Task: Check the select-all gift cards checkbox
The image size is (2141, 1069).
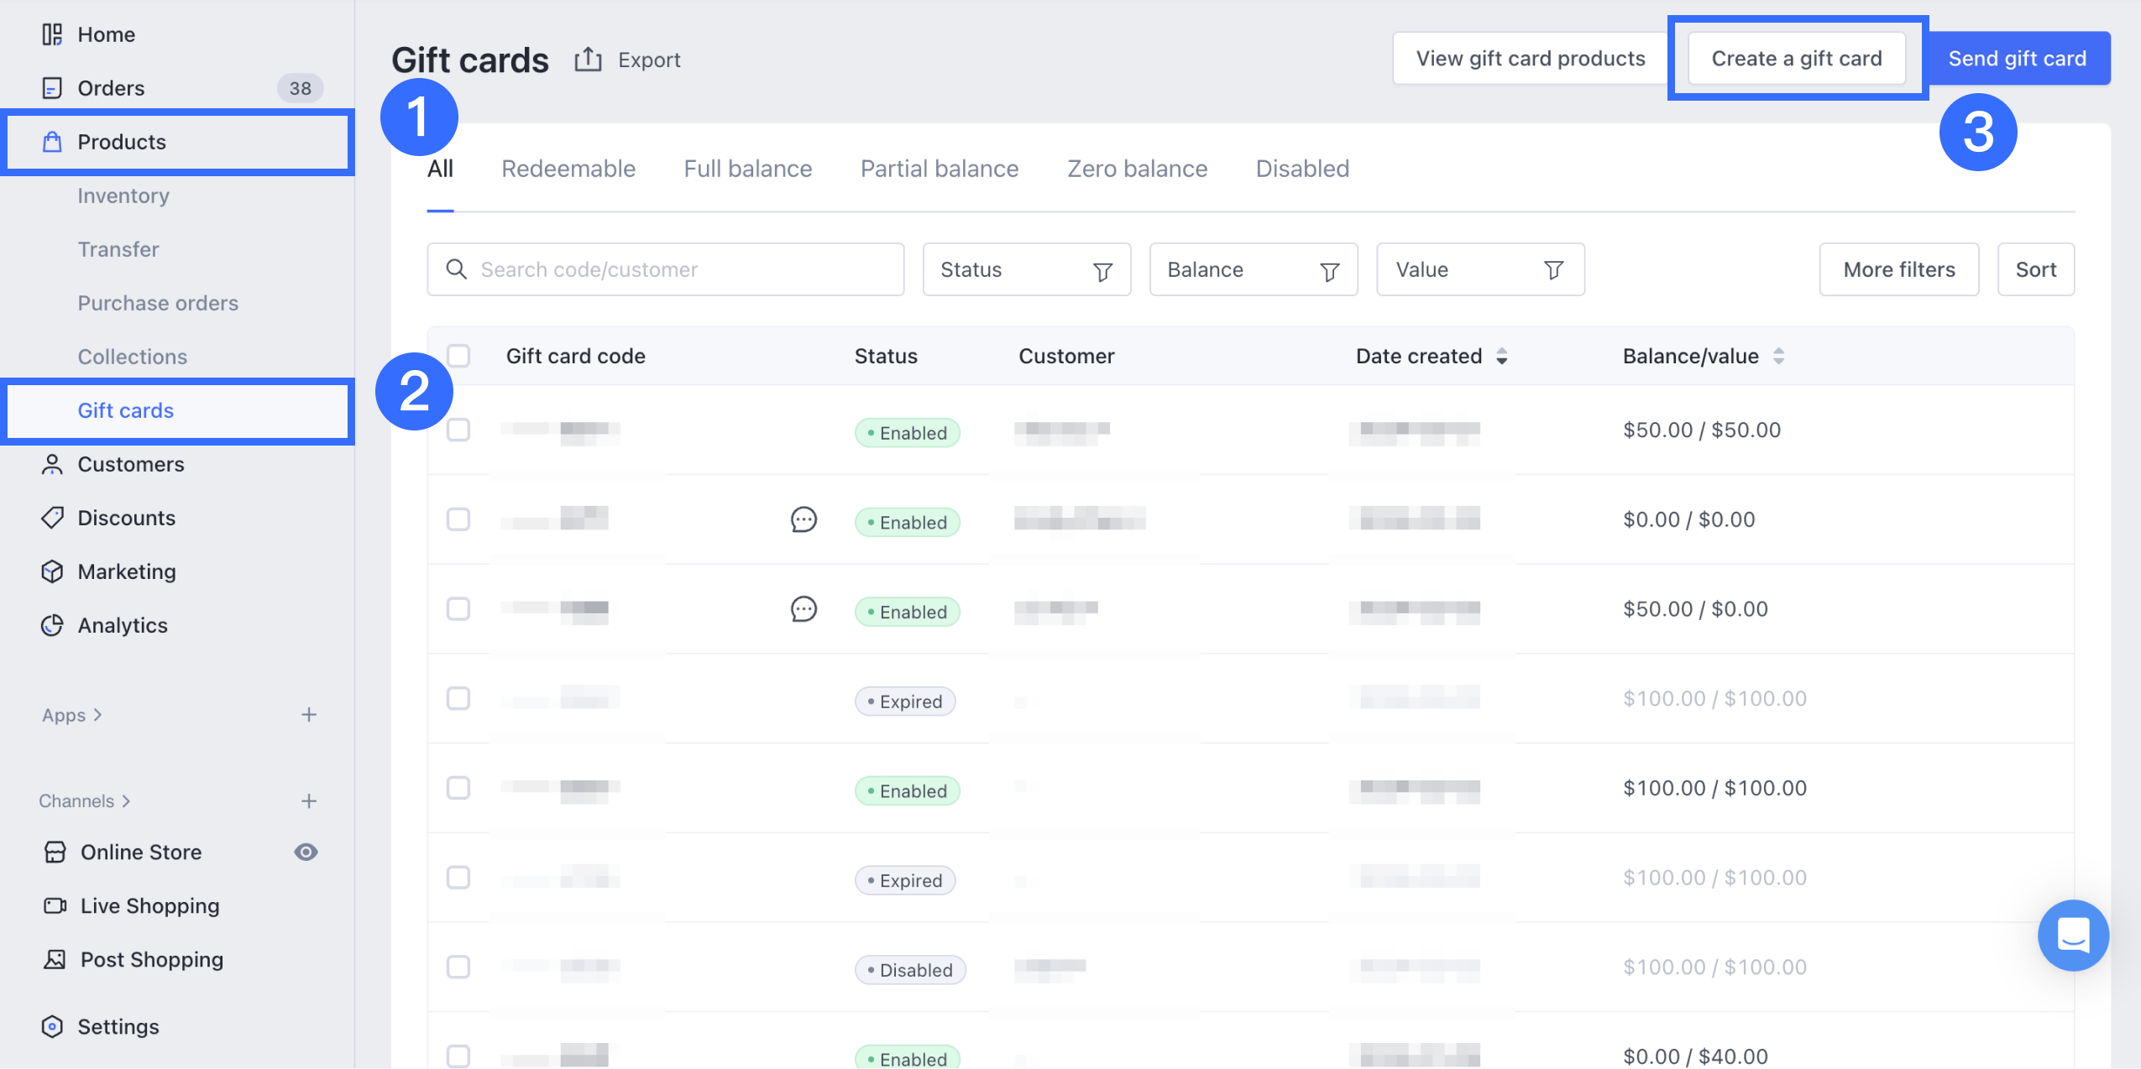Action: (458, 356)
